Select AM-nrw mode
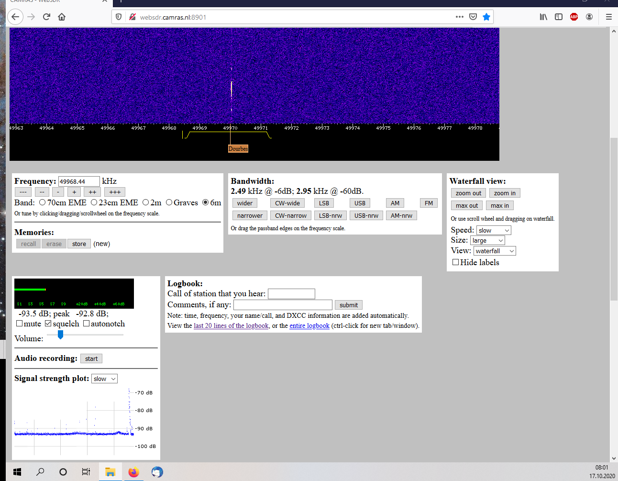The image size is (618, 481). point(401,215)
